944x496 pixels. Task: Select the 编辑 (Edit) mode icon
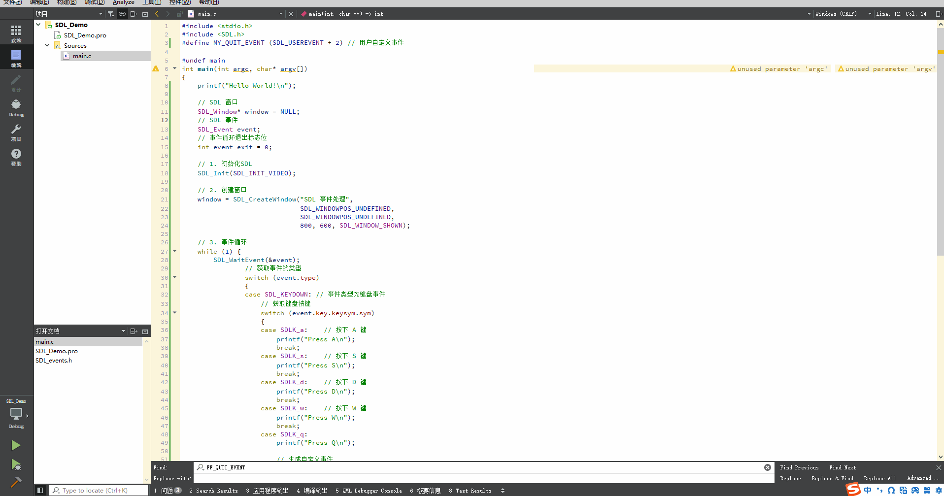[16, 57]
